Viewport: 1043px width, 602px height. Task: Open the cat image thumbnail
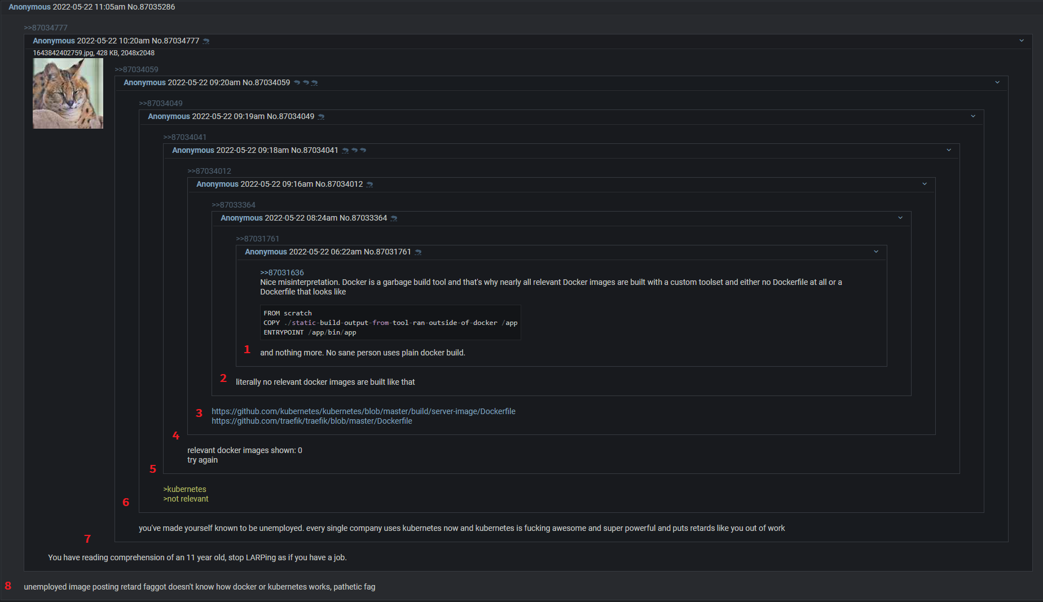point(68,94)
